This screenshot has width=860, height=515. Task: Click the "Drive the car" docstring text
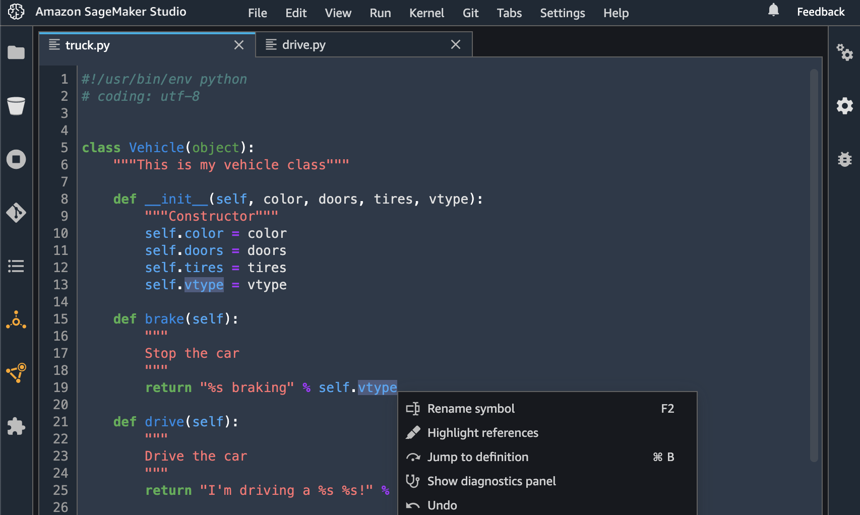(x=196, y=456)
